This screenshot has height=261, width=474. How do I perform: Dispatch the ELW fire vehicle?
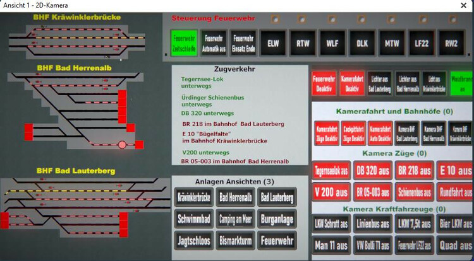tap(273, 43)
